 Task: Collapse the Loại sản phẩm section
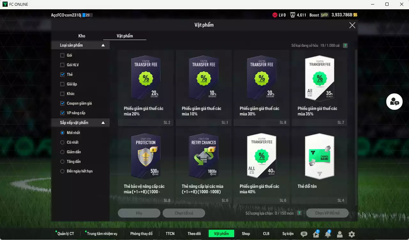103,45
